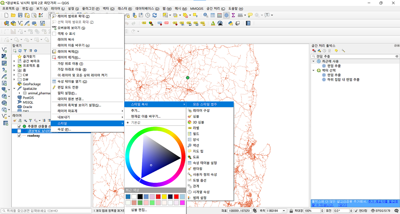Select the Measure Line ruler tool
The width and height of the screenshot is (400, 214).
240,15
